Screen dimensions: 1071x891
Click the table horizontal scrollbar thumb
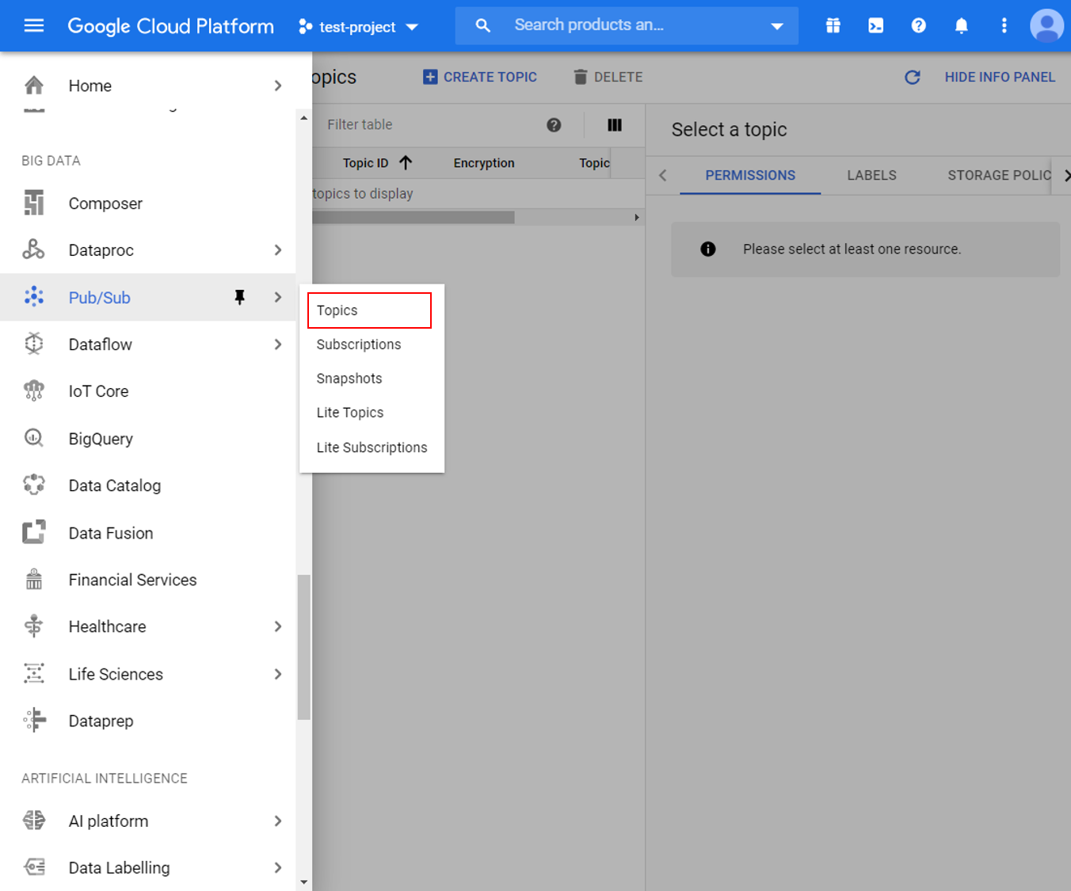tap(414, 217)
